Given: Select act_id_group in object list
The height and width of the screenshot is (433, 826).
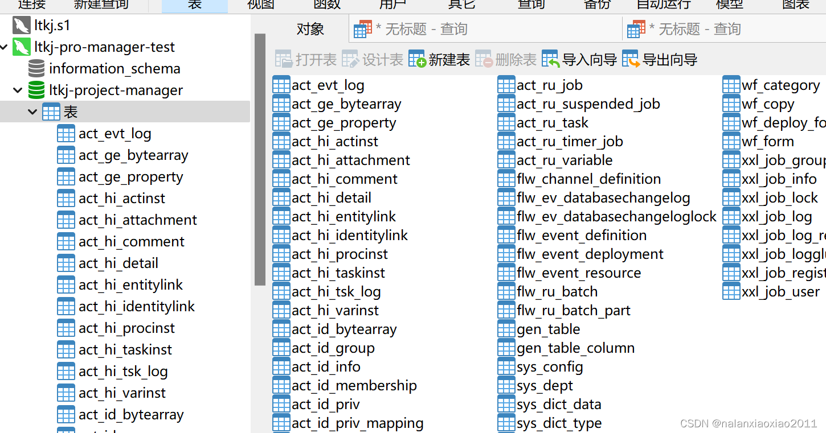Looking at the screenshot, I should click(x=333, y=348).
